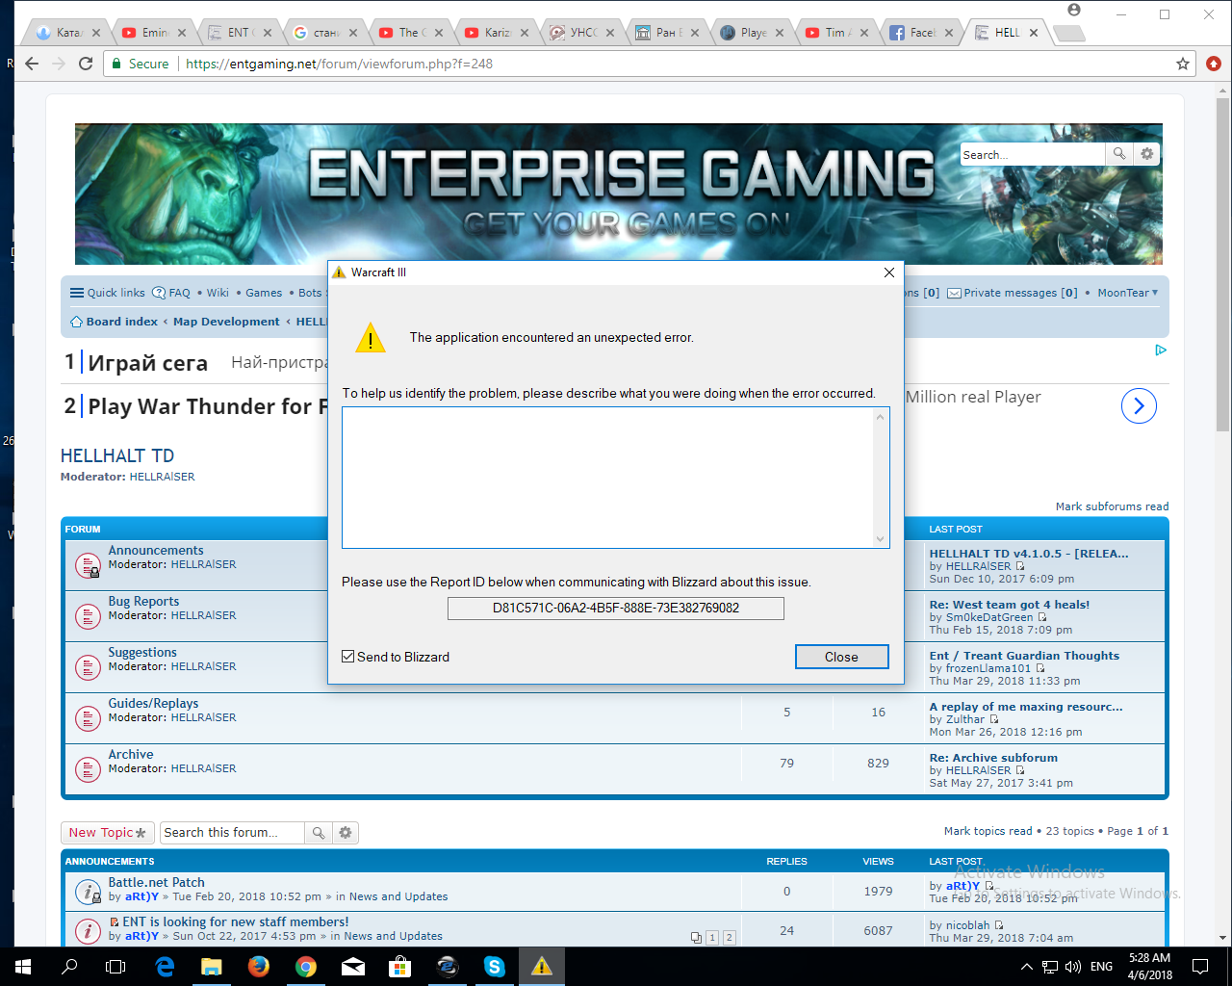
Task: Show hidden tray icons chevron
Action: [x=1026, y=967]
